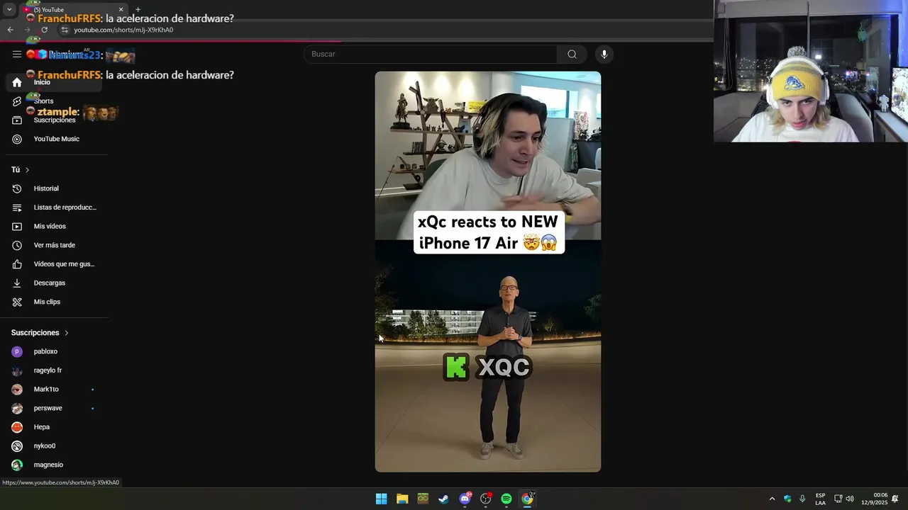908x510 pixels.
Task: Open the tab search dropdown arrow
Action: 9,10
